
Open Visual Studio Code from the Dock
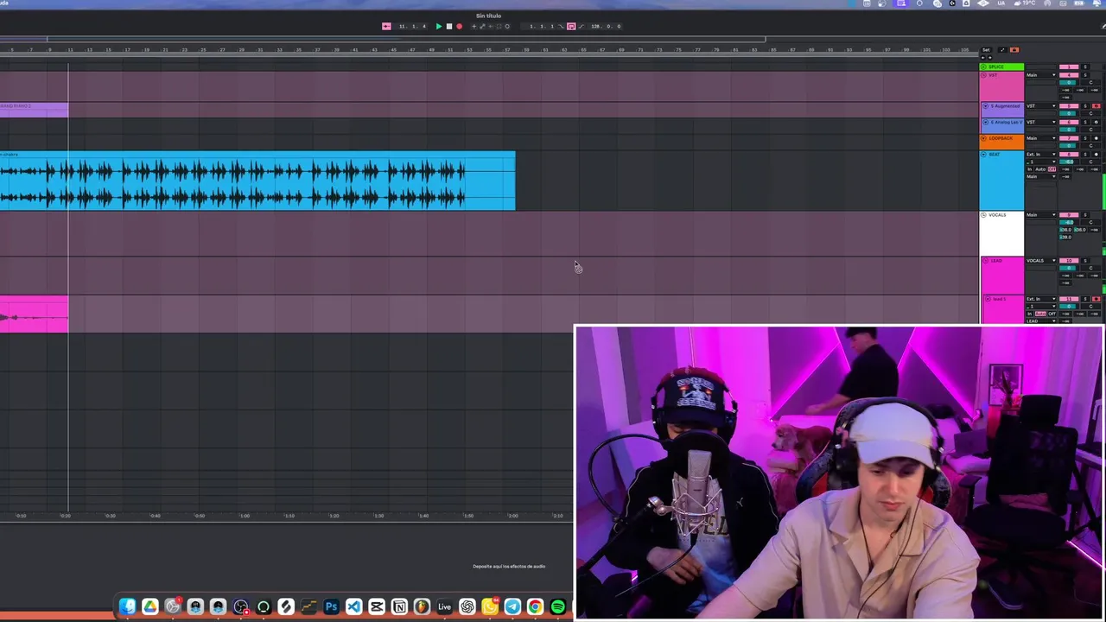click(x=354, y=606)
